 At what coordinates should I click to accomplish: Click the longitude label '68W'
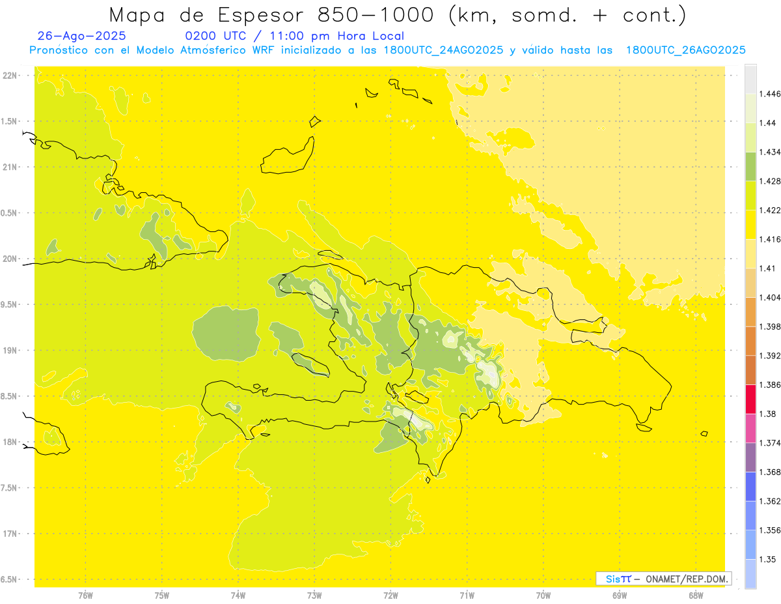(x=696, y=595)
